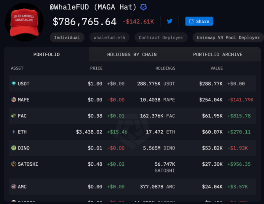Click the 288.775K USDT holdings cell
Viewport: 264px width, 204px height.
click(x=156, y=83)
